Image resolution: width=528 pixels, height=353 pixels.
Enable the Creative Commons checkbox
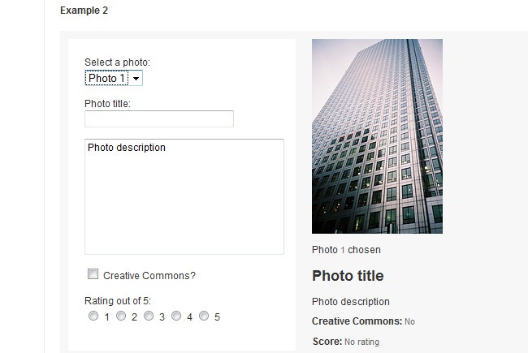pyautogui.click(x=93, y=274)
